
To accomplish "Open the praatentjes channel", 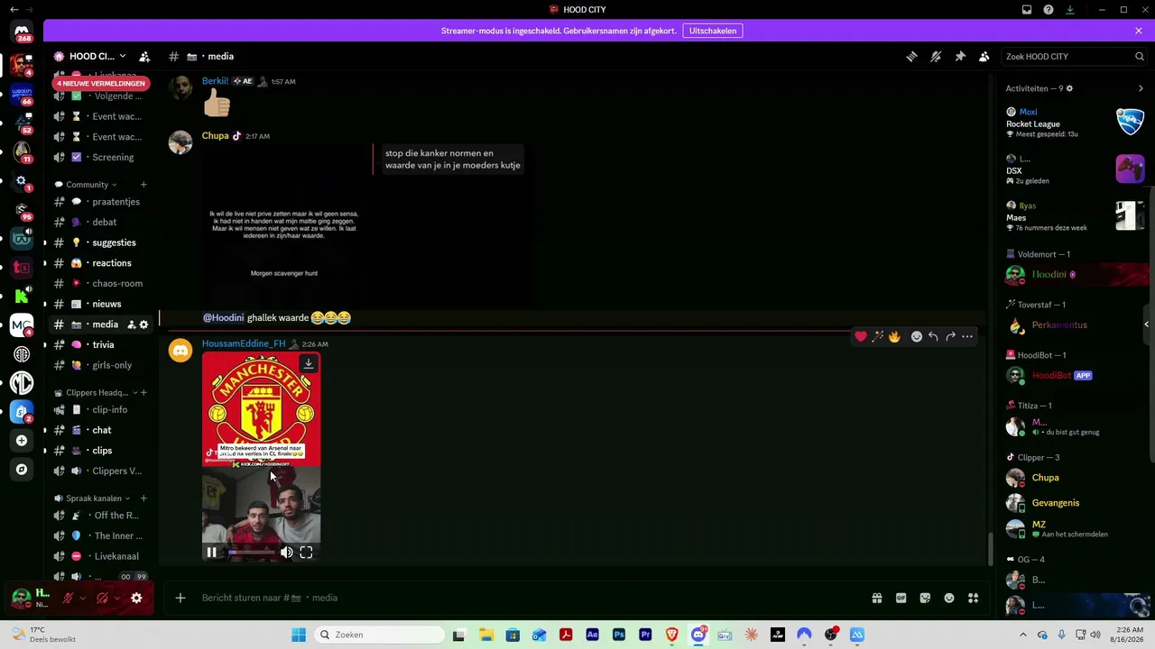I will [100, 202].
